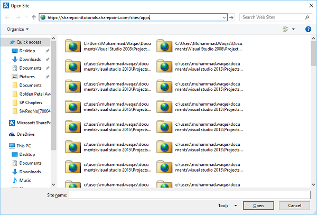Click the OneDrive cloud icon

(x=12, y=134)
